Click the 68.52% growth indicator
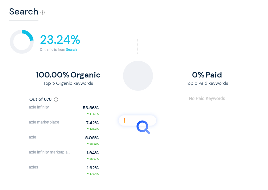Image resolution: width=268 pixels, height=190 pixels. click(93, 144)
